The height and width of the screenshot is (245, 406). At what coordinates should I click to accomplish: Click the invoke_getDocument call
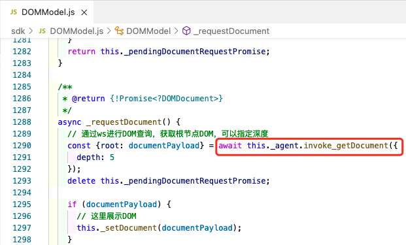[x=346, y=146]
